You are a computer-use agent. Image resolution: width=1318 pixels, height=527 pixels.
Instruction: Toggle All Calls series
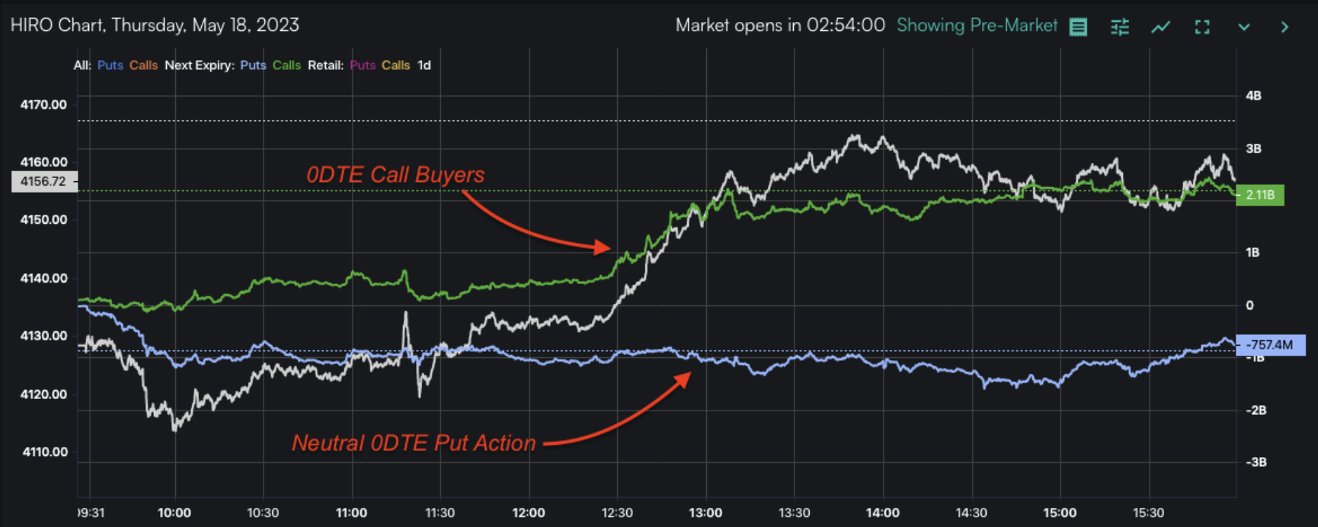coord(143,65)
